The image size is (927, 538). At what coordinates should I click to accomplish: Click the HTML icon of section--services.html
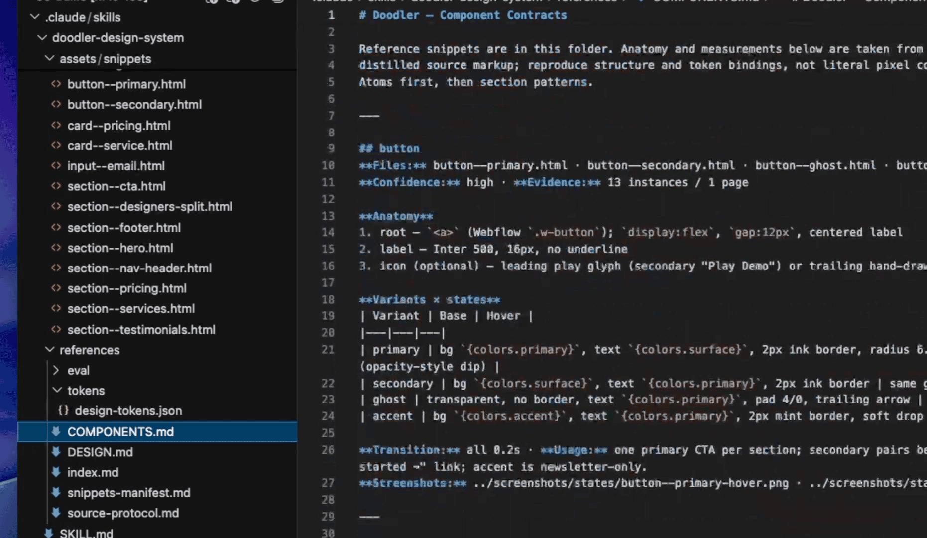(x=56, y=308)
